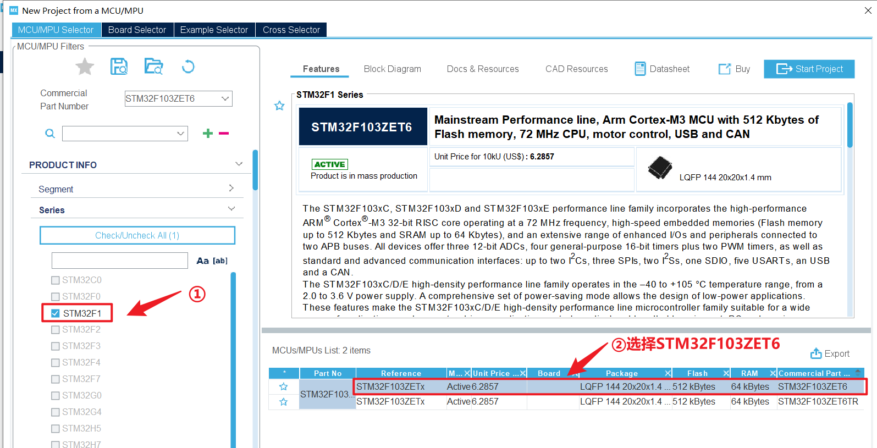Toggle match case Aa search option
The width and height of the screenshot is (877, 448).
click(x=203, y=261)
